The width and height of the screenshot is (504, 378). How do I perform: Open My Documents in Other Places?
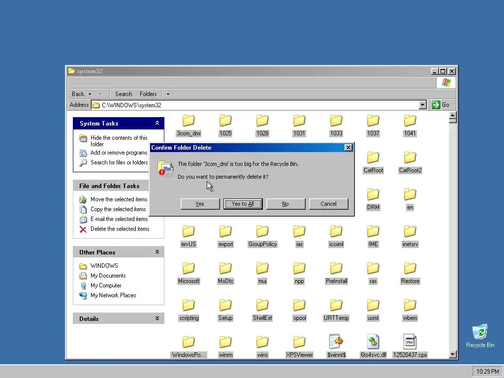point(102,276)
